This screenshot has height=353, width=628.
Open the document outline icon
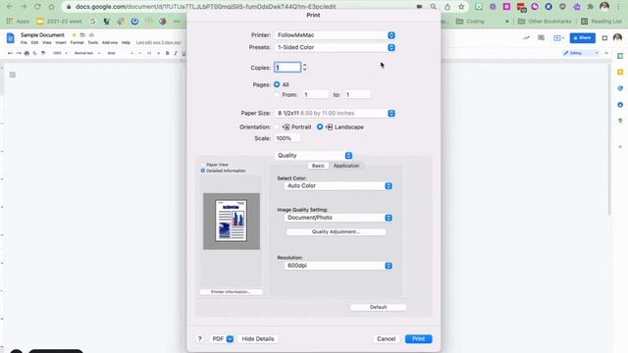13,75
